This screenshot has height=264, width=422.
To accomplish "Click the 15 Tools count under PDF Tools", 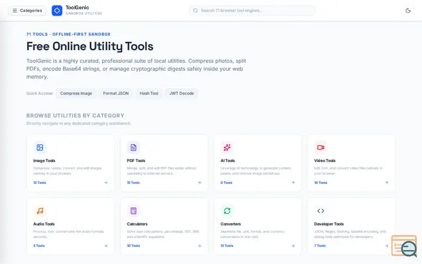I will click(x=133, y=183).
